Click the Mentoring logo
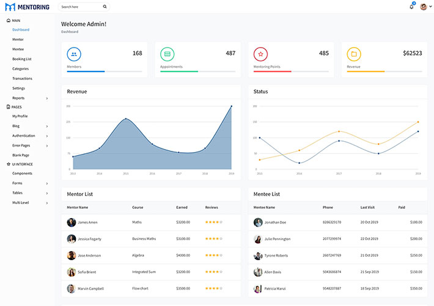The width and height of the screenshot is (434, 306). tap(27, 7)
